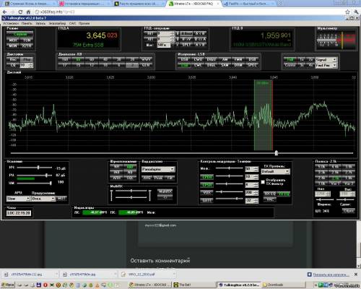Switch mode to CWU

(198, 59)
